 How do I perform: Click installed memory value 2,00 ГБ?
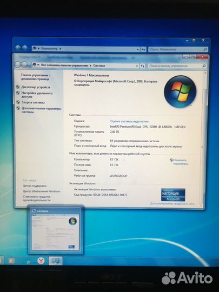tap(115, 132)
